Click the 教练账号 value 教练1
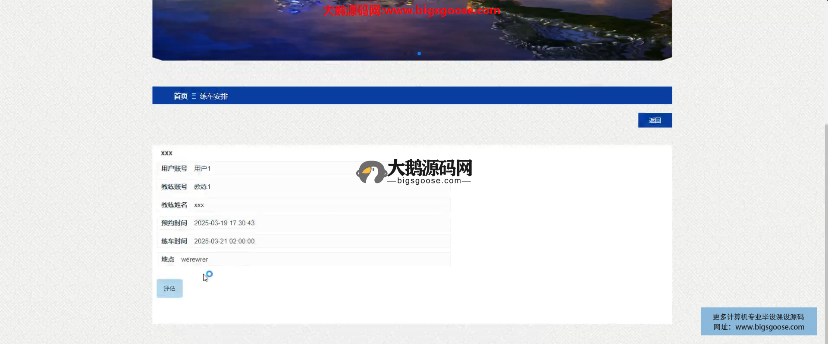The height and width of the screenshot is (344, 828). (x=202, y=186)
